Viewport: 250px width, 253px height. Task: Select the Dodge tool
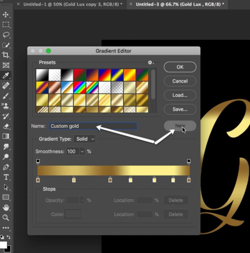pyautogui.click(x=6, y=156)
